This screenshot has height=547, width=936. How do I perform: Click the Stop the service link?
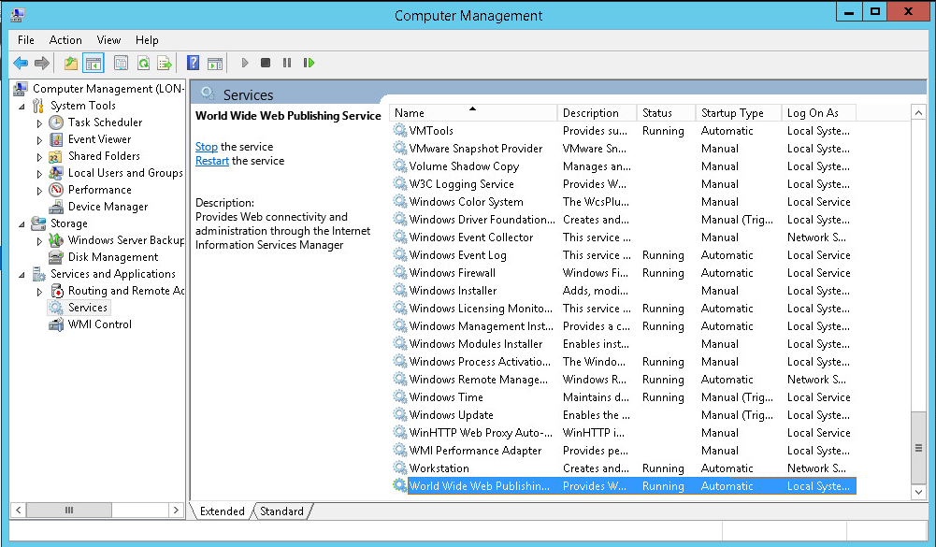pyautogui.click(x=207, y=146)
